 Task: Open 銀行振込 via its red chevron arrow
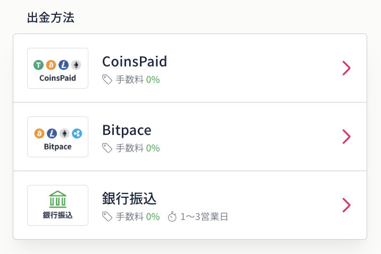(x=346, y=205)
